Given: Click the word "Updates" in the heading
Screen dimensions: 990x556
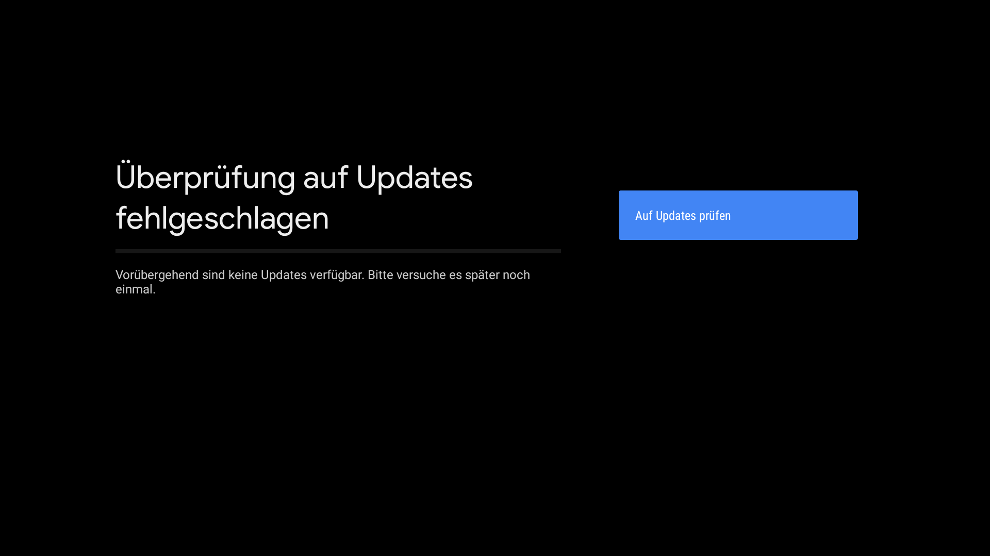Looking at the screenshot, I should point(415,178).
